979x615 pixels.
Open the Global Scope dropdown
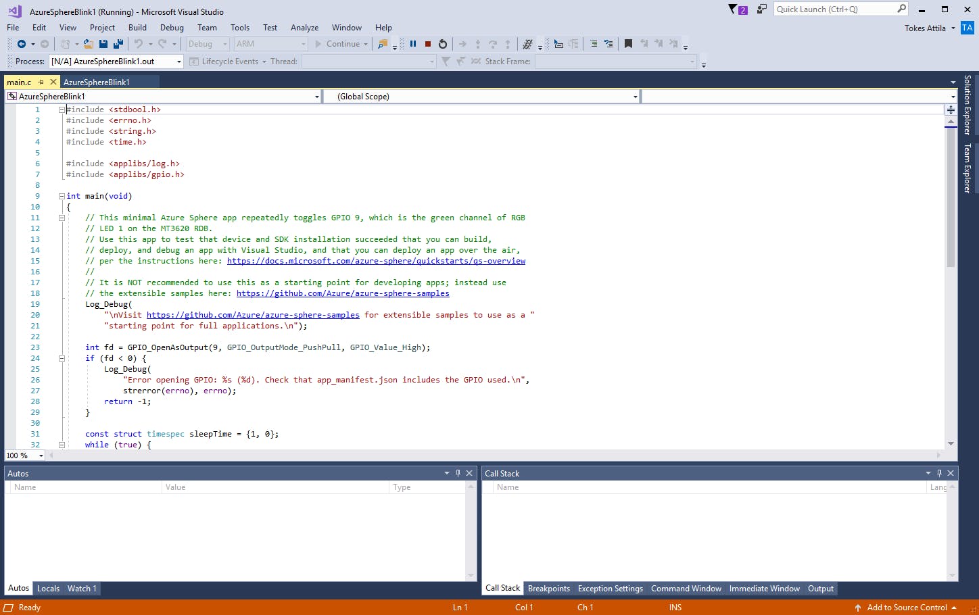tap(635, 97)
